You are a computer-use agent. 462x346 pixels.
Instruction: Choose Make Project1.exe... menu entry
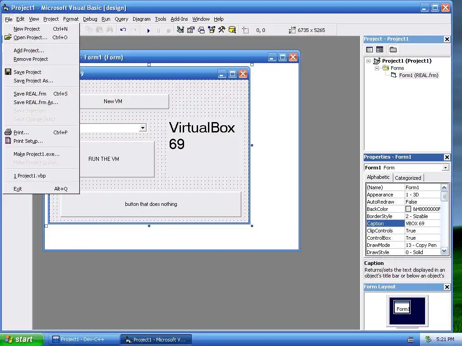point(41,154)
